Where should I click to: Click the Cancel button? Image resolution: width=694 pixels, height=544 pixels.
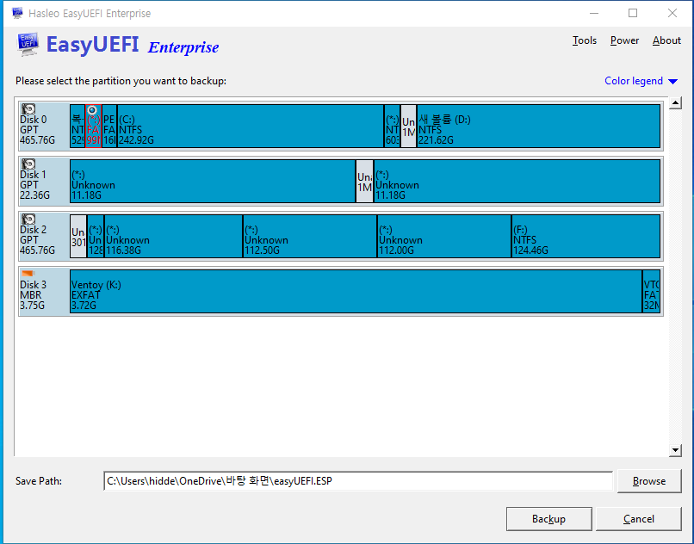(638, 519)
